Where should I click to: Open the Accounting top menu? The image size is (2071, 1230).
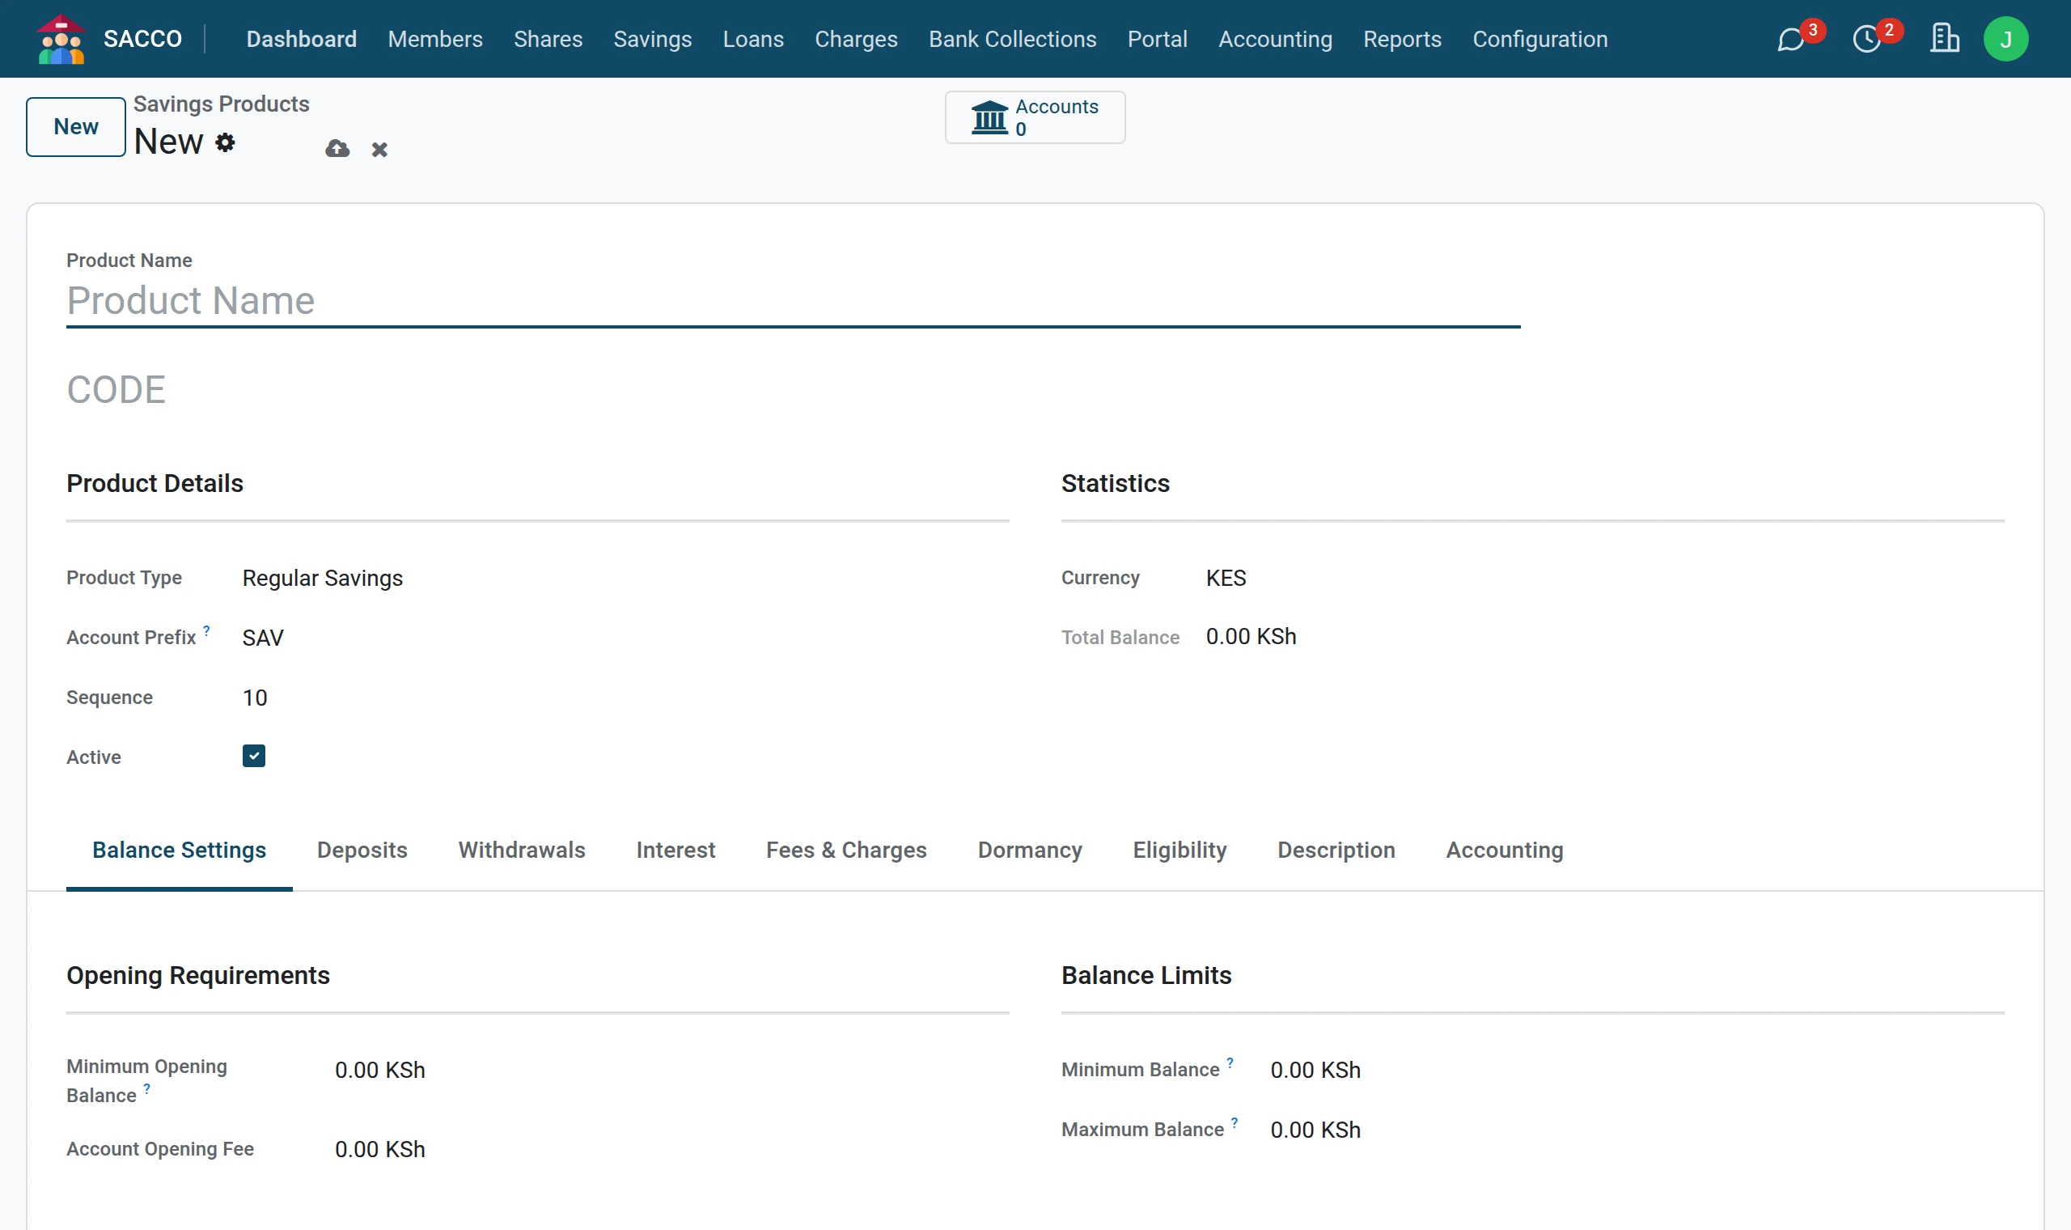1275,39
